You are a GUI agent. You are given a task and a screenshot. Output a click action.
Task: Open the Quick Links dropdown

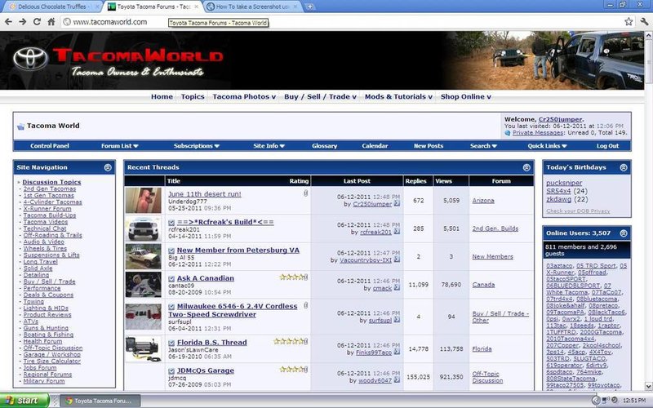pyautogui.click(x=547, y=146)
